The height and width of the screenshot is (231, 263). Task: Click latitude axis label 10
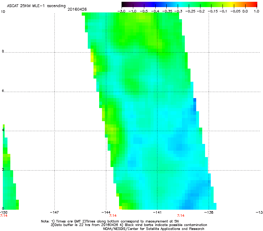pyautogui.click(x=3, y=12)
